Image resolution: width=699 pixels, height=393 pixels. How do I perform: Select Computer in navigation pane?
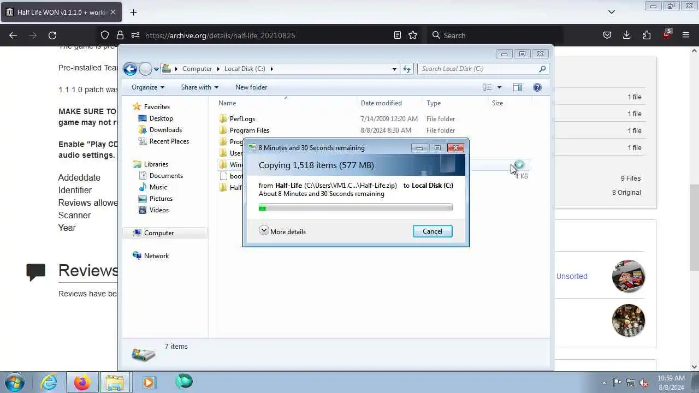pos(159,233)
